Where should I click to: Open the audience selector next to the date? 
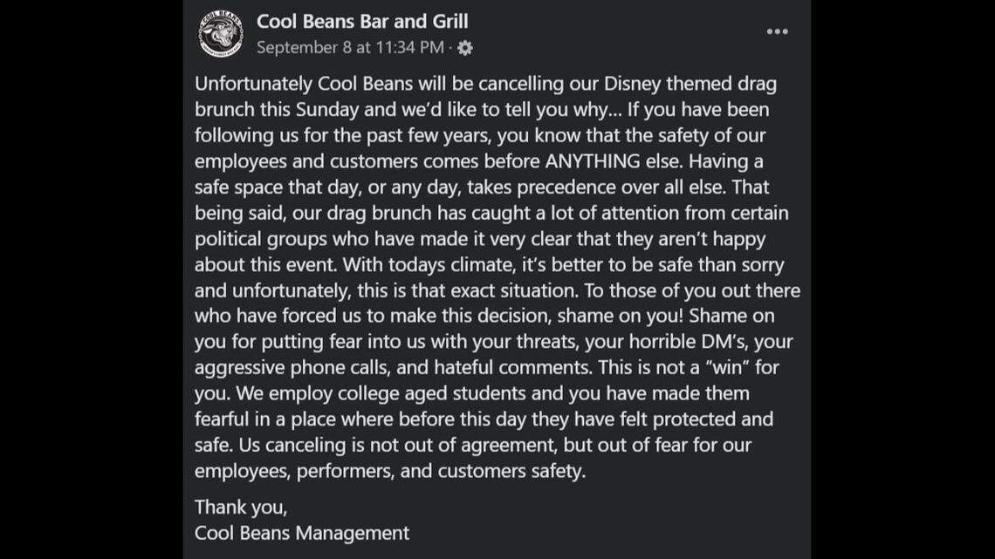pos(465,49)
